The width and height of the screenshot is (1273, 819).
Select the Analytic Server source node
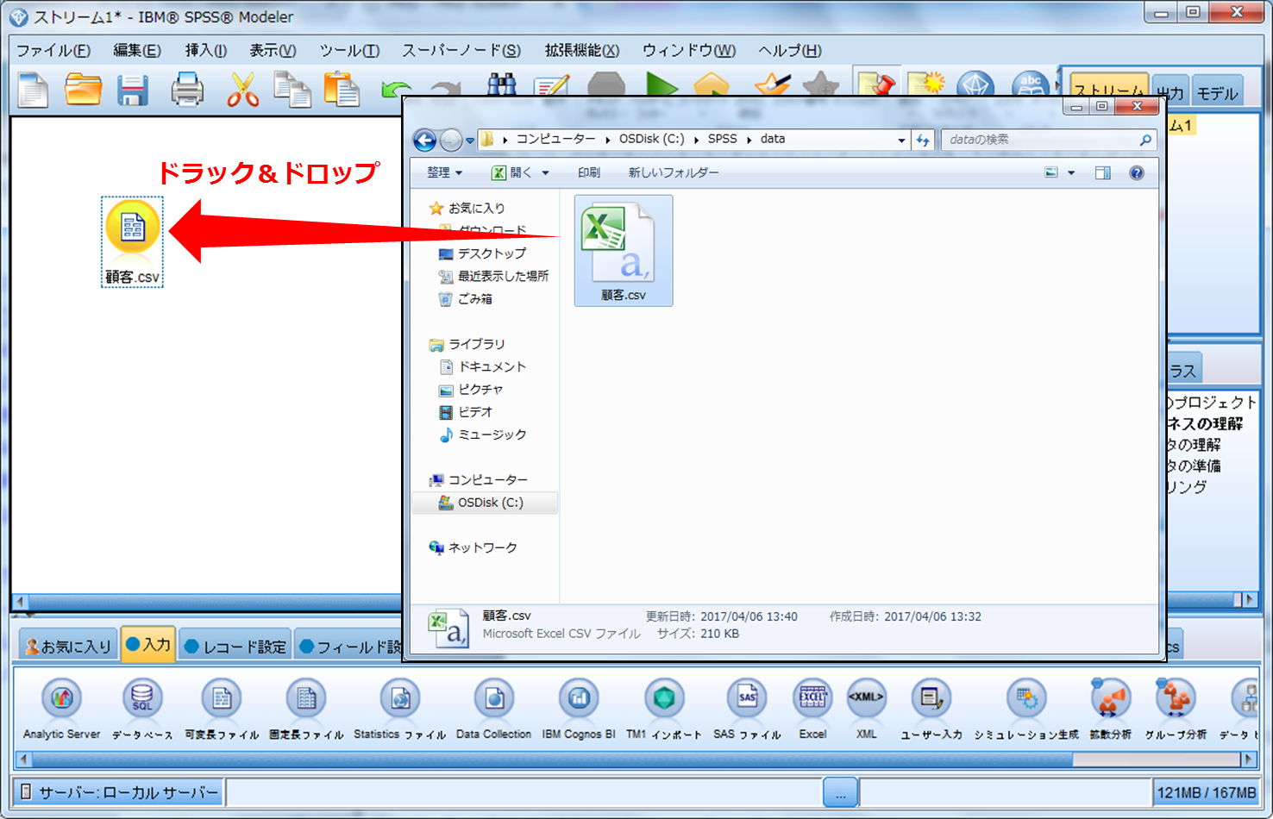[61, 709]
